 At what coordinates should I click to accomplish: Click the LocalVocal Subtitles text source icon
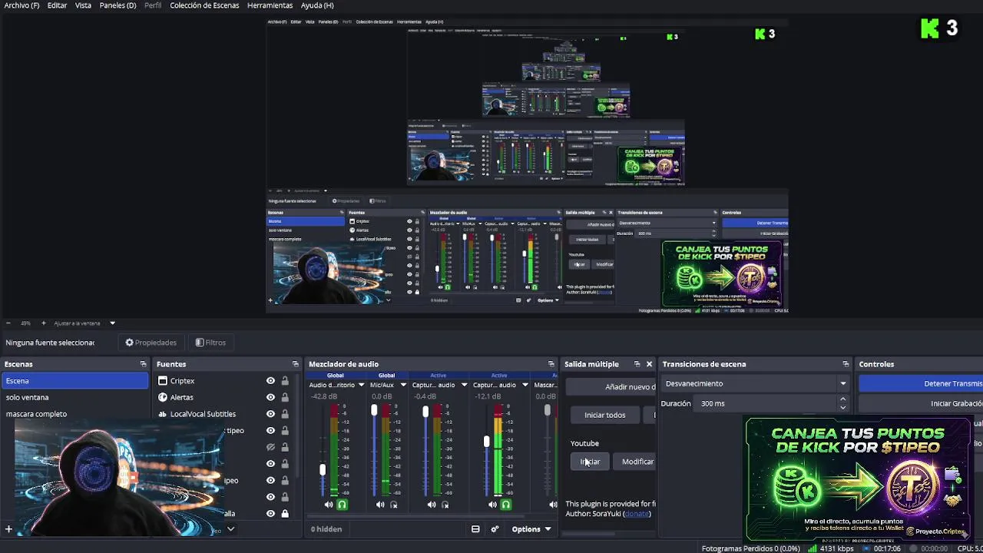[163, 414]
